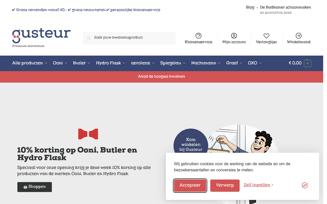Screen dimensions: 327x204
Task: Open Mijn account person icon
Action: point(234,36)
